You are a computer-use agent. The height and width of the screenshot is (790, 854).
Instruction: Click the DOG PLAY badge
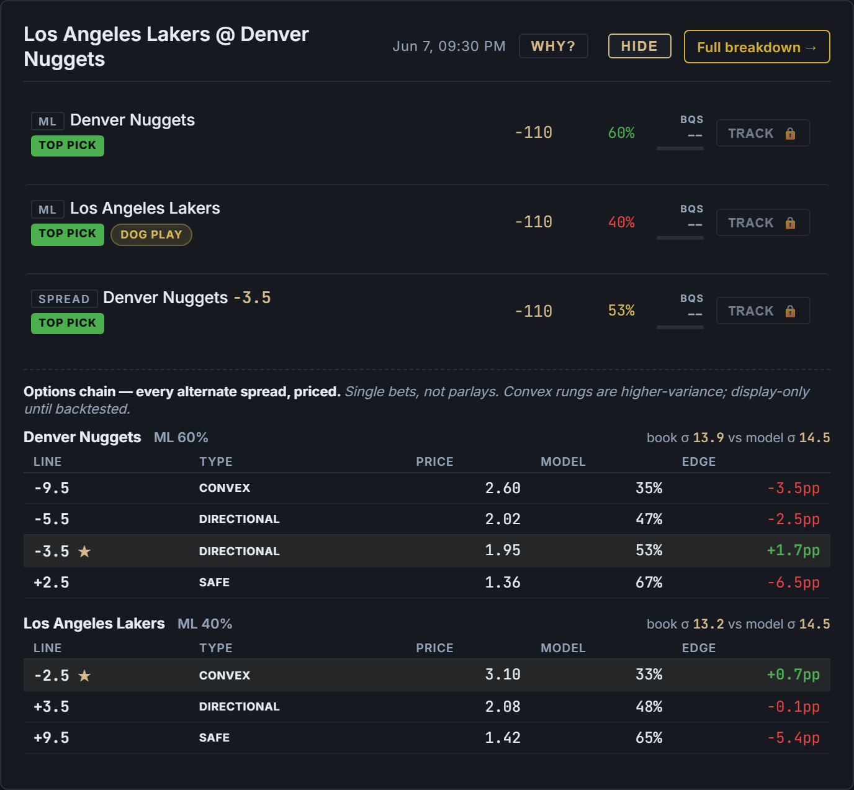pyautogui.click(x=151, y=235)
